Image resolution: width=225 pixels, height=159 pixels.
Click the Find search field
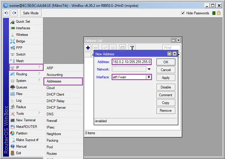[x=171, y=48]
